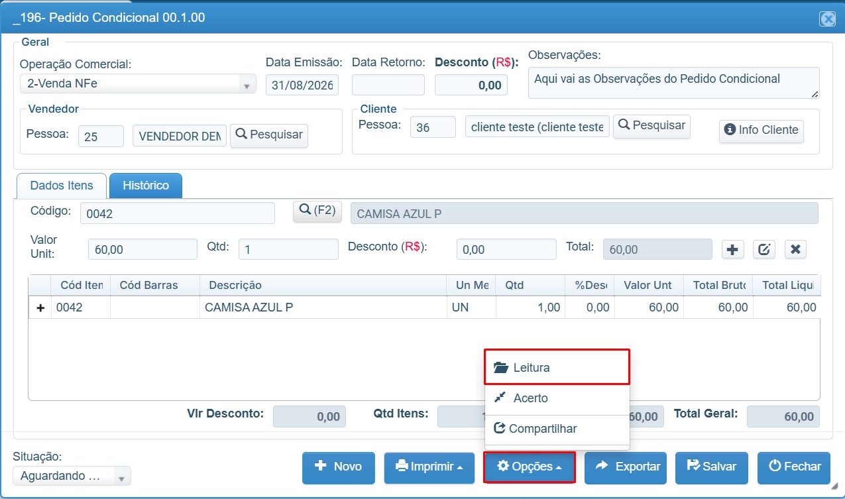Search for Cliente with Pesquisar button
This screenshot has height=499, width=845.
651,125
